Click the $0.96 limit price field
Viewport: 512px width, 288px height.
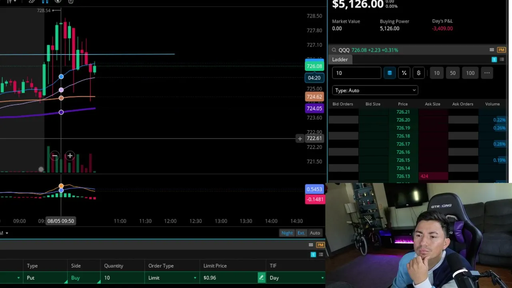pyautogui.click(x=228, y=278)
